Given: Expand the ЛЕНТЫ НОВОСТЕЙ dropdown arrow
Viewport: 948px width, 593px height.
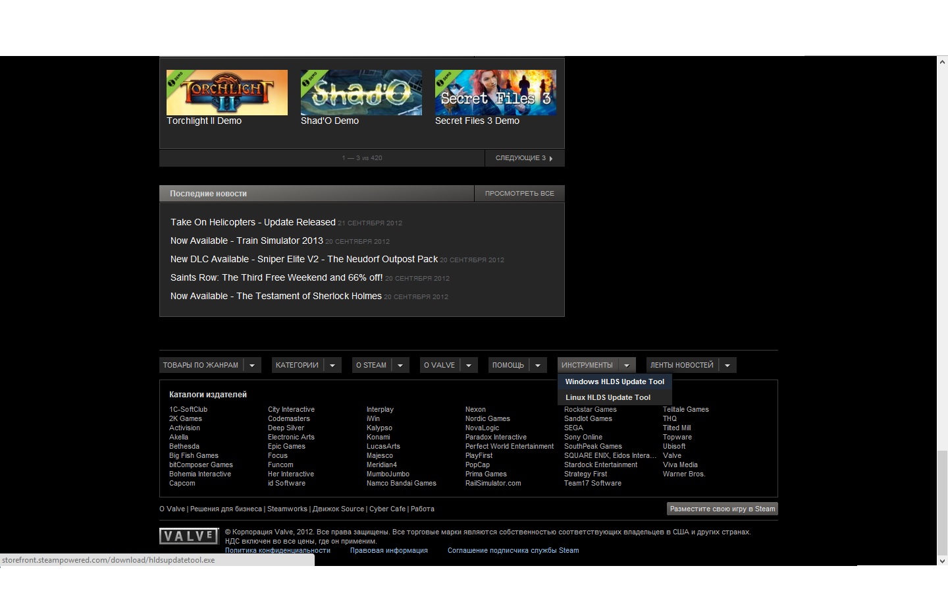Looking at the screenshot, I should 727,365.
